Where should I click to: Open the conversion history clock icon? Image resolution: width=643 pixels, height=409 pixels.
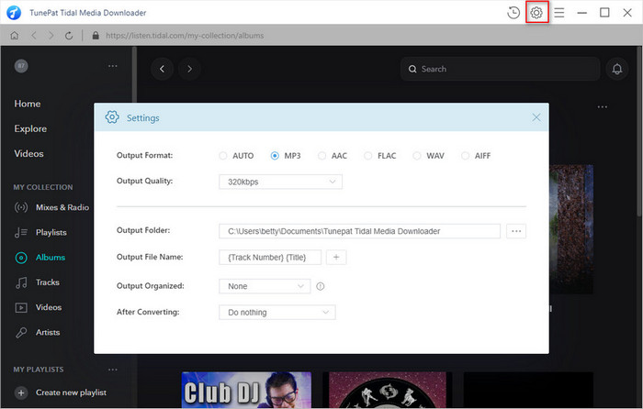pos(513,13)
